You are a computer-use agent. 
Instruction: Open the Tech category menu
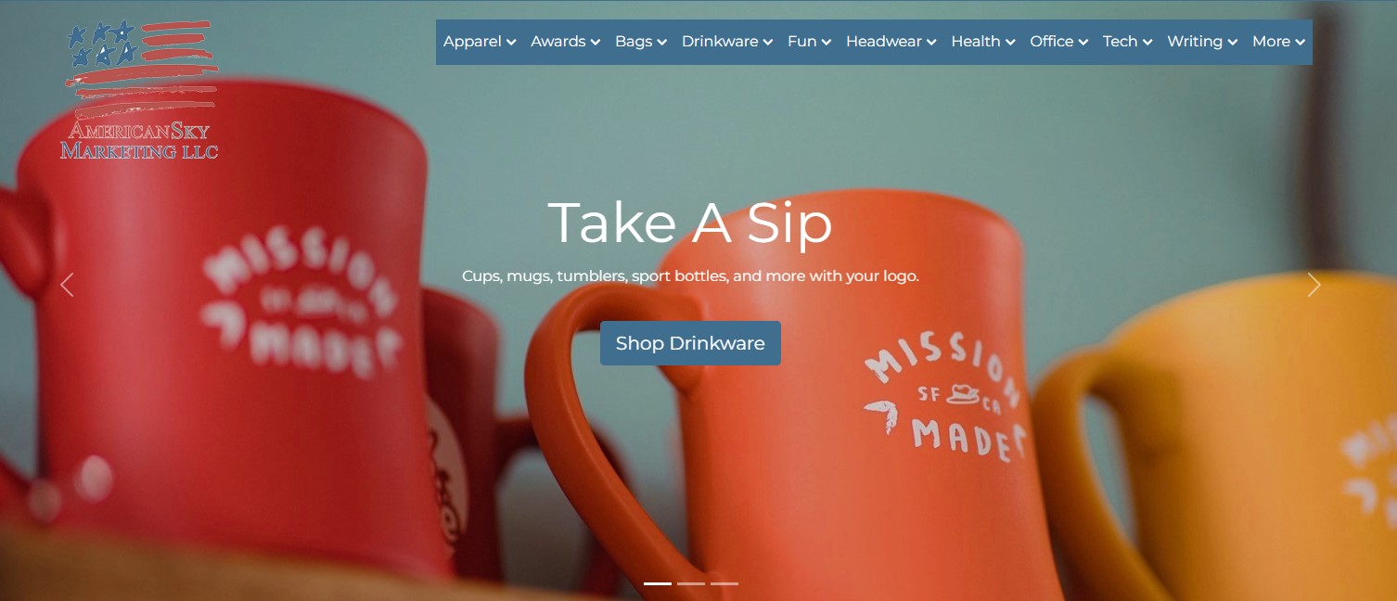pyautogui.click(x=1128, y=42)
